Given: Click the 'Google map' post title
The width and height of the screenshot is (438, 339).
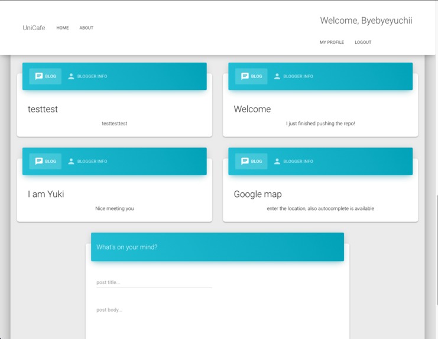Looking at the screenshot, I should point(258,194).
